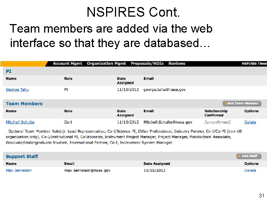Delete team member Mitchell Schulte
This screenshot has width=267, height=200.
tap(250, 122)
